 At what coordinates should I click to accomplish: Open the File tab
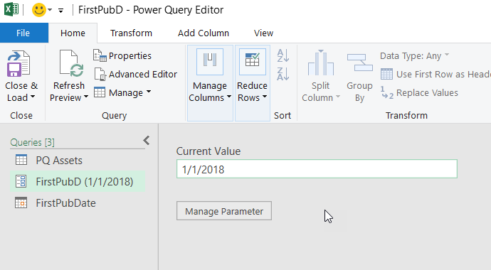[x=24, y=33]
